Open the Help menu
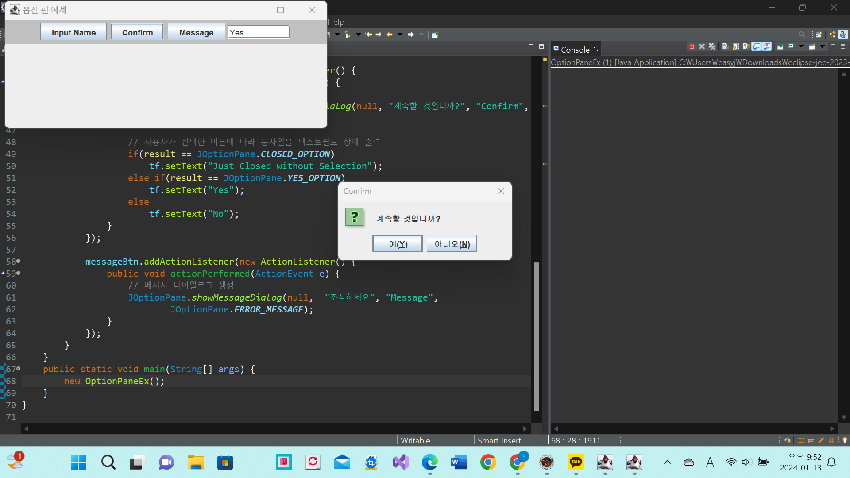Viewport: 850px width, 478px height. tap(336, 22)
